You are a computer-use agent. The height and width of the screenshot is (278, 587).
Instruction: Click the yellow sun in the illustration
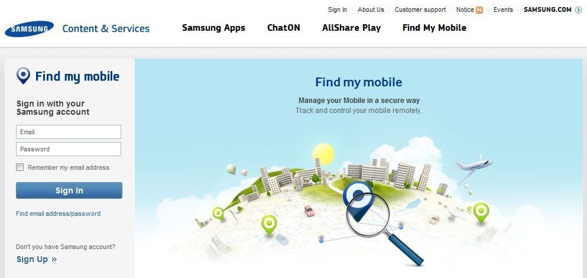[x=323, y=154]
